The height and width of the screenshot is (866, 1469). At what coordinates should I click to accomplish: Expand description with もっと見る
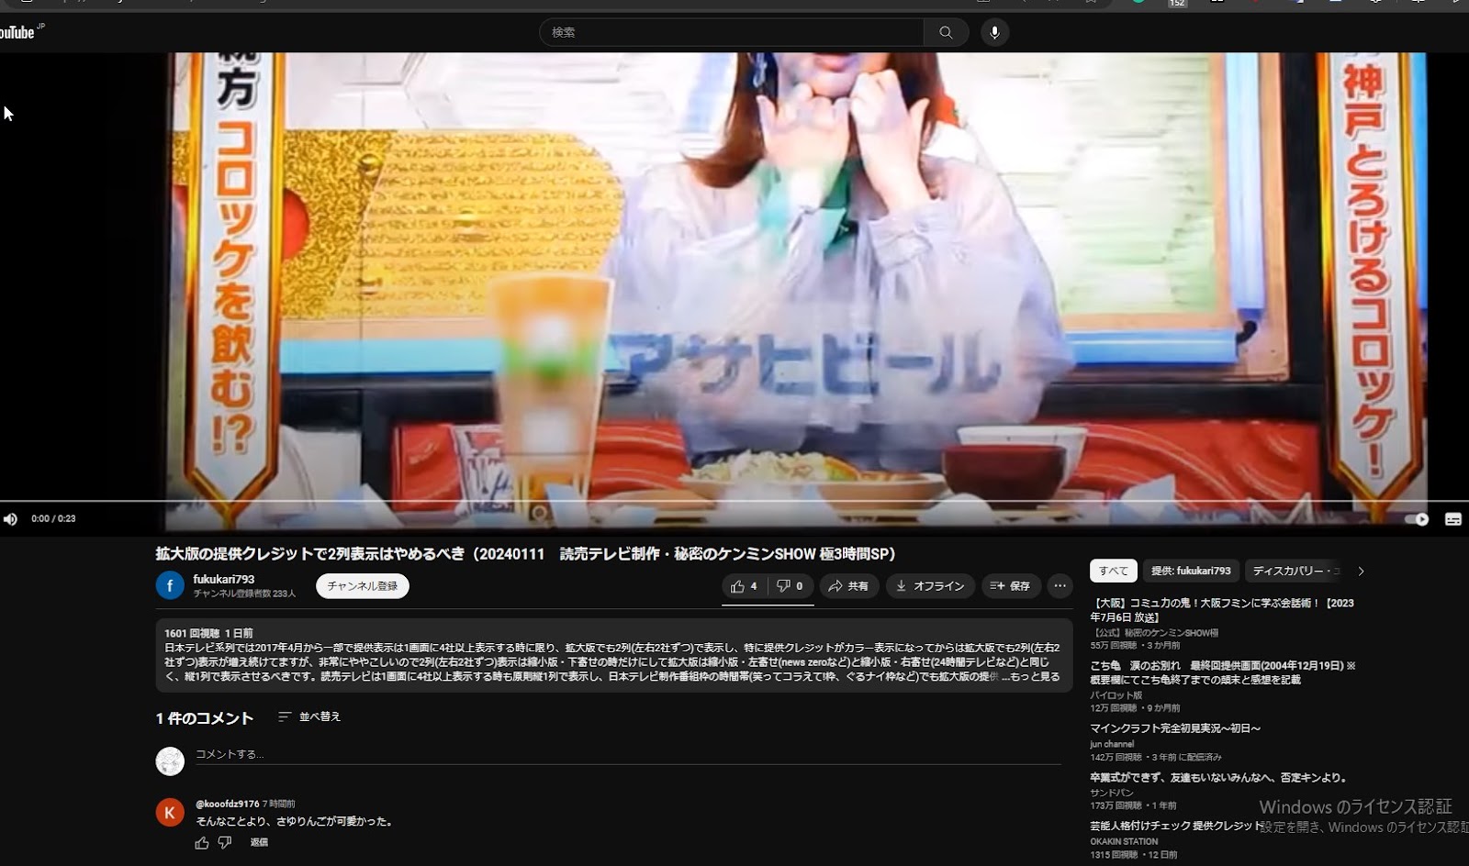point(1035,677)
